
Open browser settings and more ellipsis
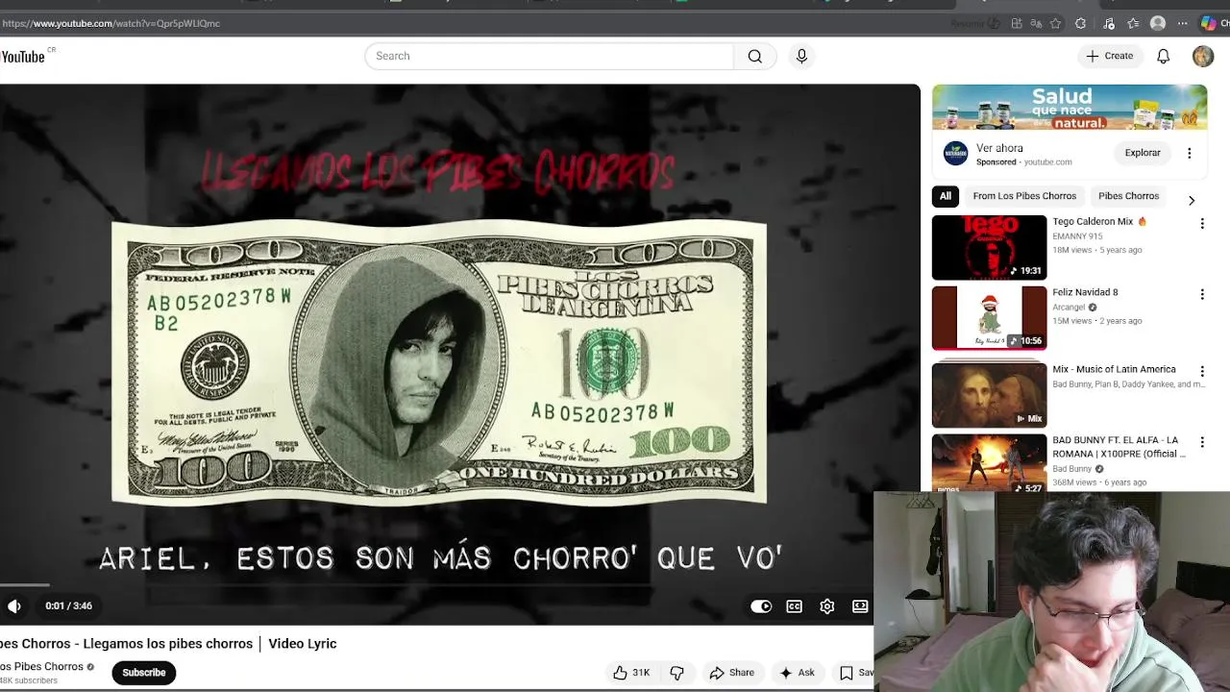1183,23
